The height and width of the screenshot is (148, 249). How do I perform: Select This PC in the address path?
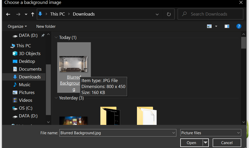(x=58, y=14)
